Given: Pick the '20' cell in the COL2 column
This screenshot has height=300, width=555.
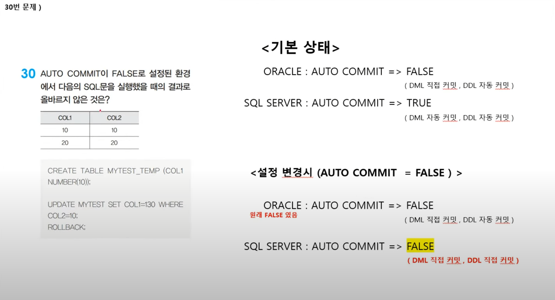Looking at the screenshot, I should click(114, 143).
